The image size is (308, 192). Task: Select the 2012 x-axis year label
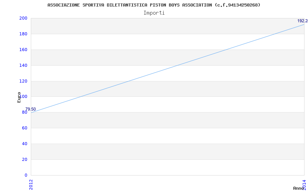(31, 184)
